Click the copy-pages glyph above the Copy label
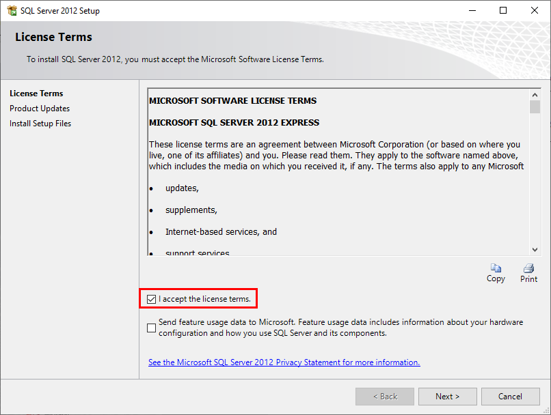 pyautogui.click(x=496, y=268)
